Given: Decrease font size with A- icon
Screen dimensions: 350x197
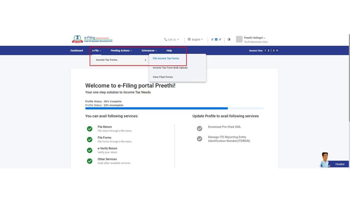Looking at the screenshot, I should click(212, 39).
